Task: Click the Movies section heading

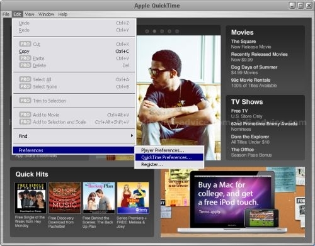Action: (243, 32)
